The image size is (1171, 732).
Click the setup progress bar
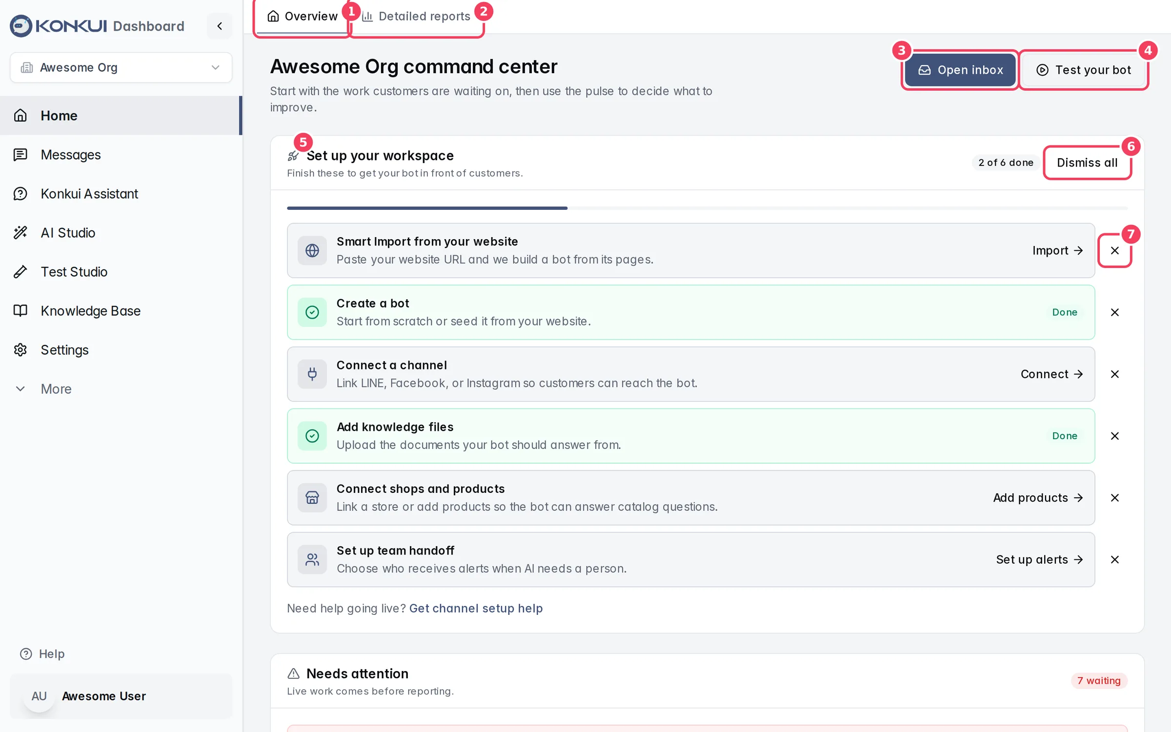707,208
